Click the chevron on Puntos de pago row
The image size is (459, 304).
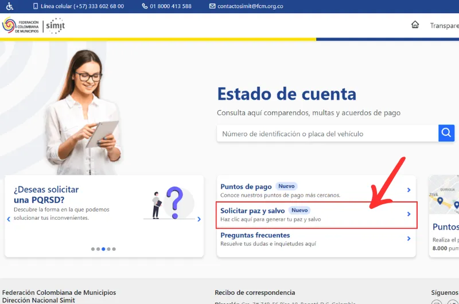tap(409, 190)
